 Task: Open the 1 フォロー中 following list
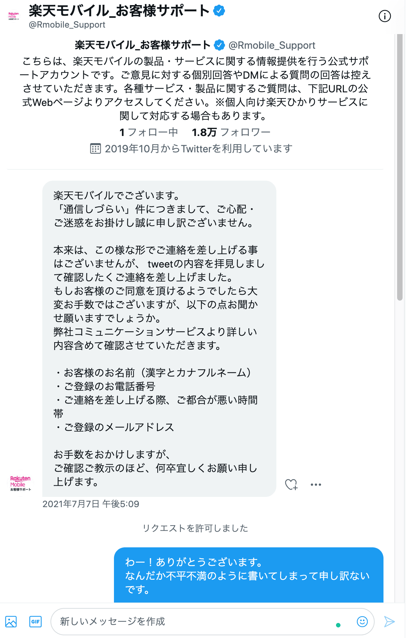pos(149,132)
